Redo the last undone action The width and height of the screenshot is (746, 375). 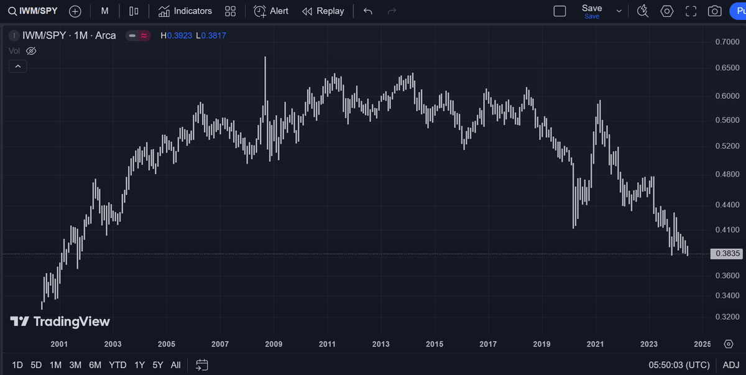(x=392, y=11)
